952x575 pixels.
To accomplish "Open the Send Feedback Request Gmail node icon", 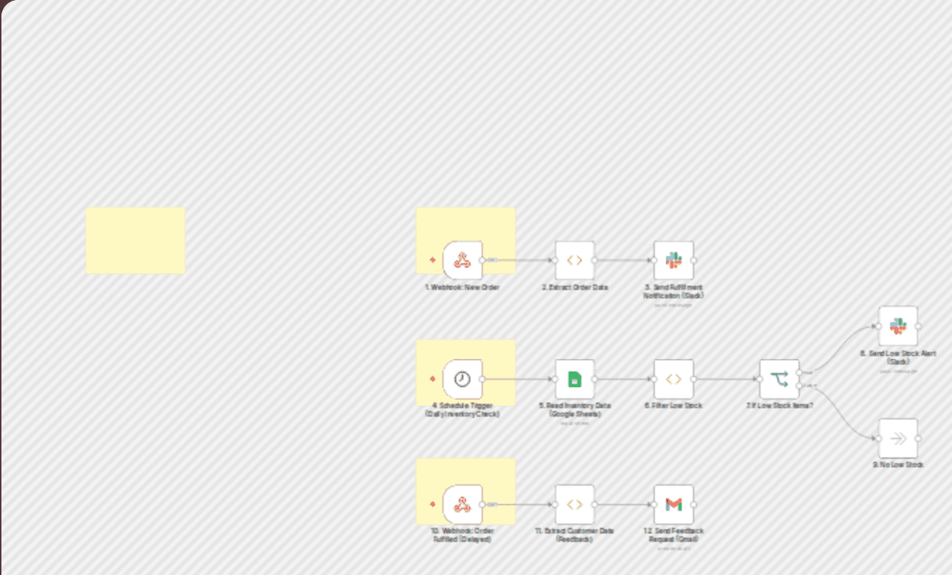I will click(x=674, y=504).
